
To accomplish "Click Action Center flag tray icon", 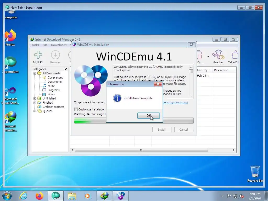I will [x=229, y=196].
